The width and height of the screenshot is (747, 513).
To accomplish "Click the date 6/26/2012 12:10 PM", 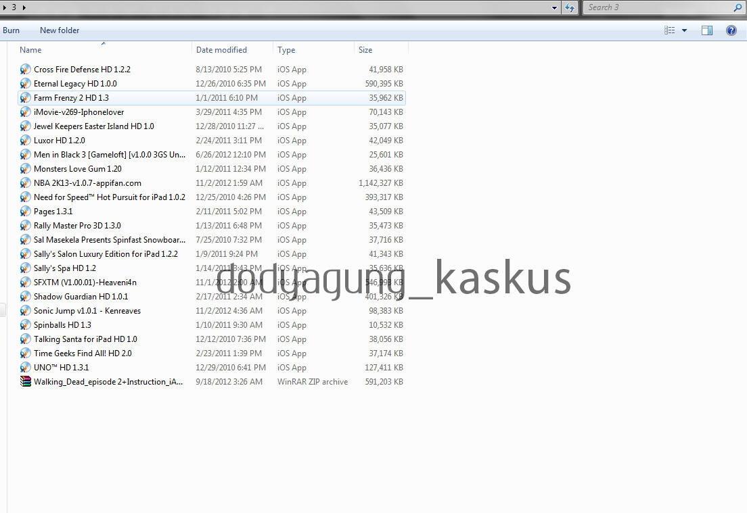I will pyautogui.click(x=231, y=155).
